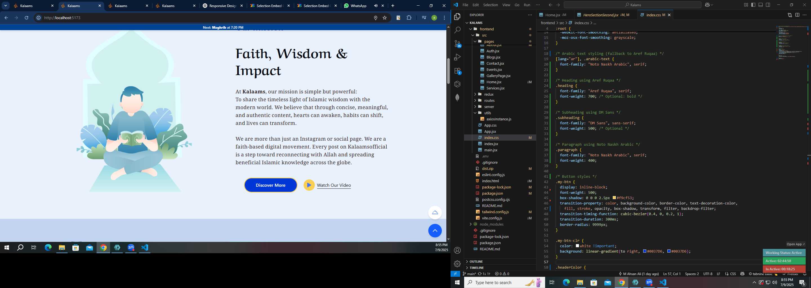
Task: Click the white color swatch in .my-btn-clr
Action: coord(577,246)
